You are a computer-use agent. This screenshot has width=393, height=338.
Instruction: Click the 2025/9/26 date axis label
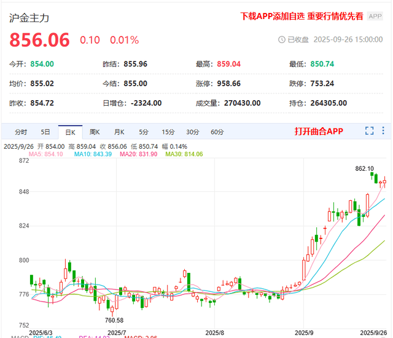(373, 332)
